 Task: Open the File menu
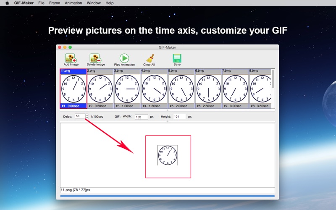41,3
